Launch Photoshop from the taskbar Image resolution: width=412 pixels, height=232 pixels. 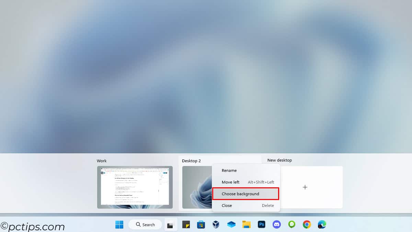click(x=261, y=224)
